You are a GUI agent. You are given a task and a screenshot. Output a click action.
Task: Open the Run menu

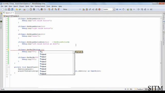click(x=32, y=6)
